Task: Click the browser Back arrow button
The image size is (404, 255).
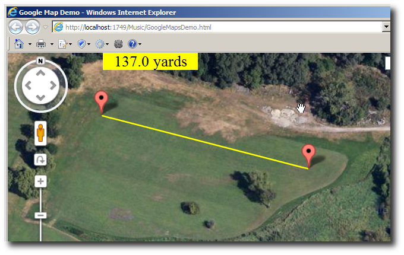Action: pyautogui.click(x=15, y=27)
